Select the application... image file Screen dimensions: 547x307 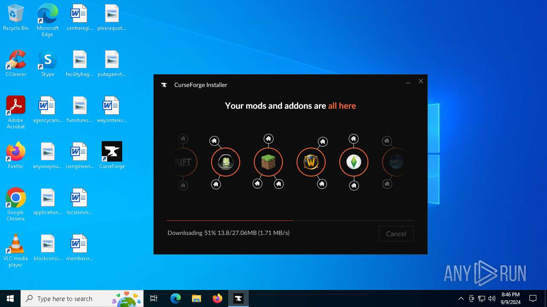(x=47, y=201)
